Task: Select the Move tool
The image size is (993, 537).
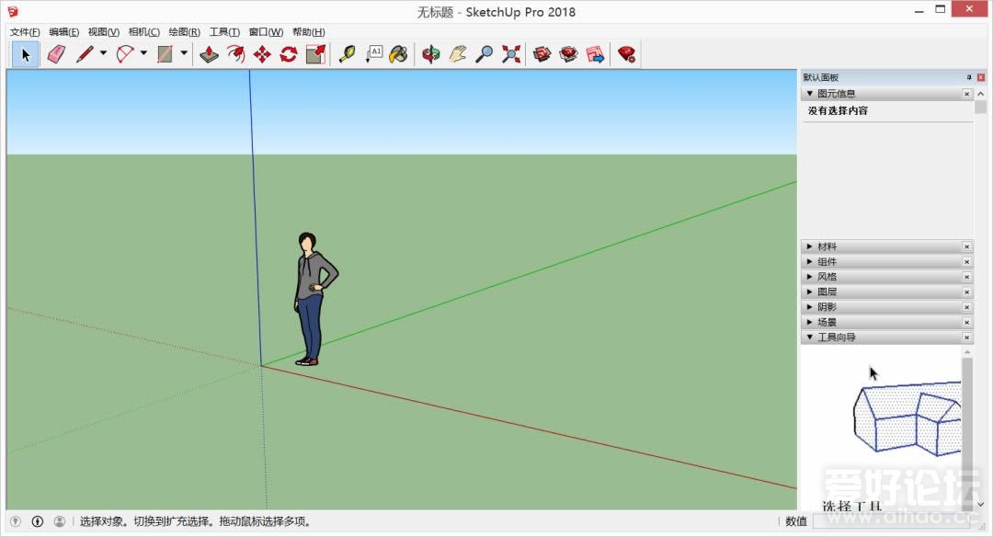Action: pos(262,54)
